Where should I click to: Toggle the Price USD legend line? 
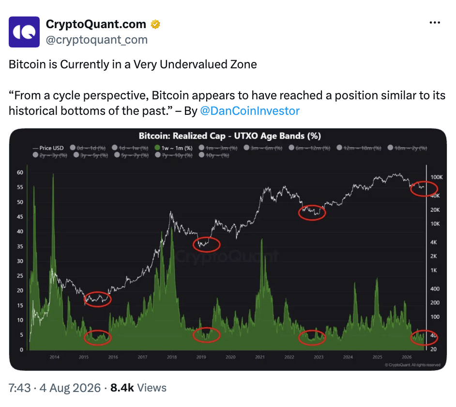click(48, 148)
